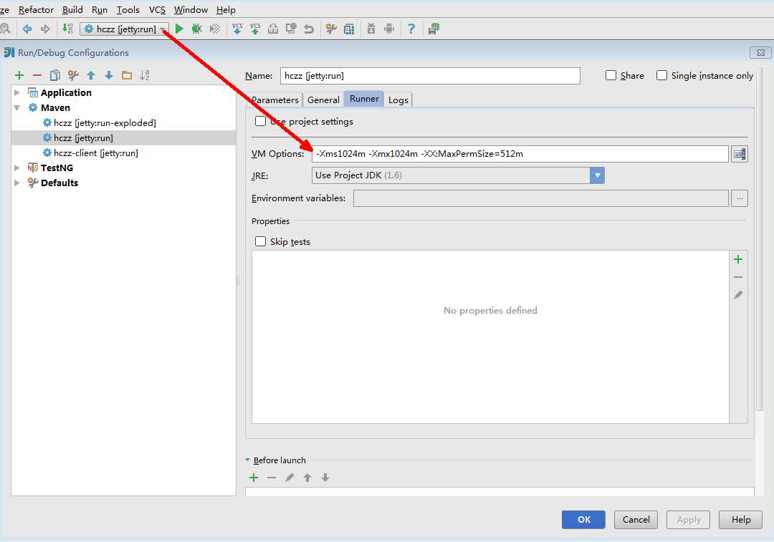Tick the Share checkbox
This screenshot has height=542, width=774.
click(611, 75)
